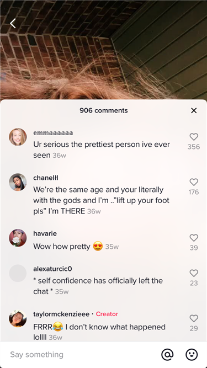The image size is (207, 368).
Task: Like havarie's 'Wow how pretty' comment
Action: (x=194, y=238)
